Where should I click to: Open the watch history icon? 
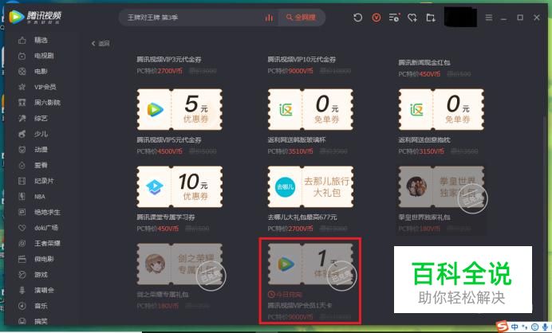[x=357, y=18]
